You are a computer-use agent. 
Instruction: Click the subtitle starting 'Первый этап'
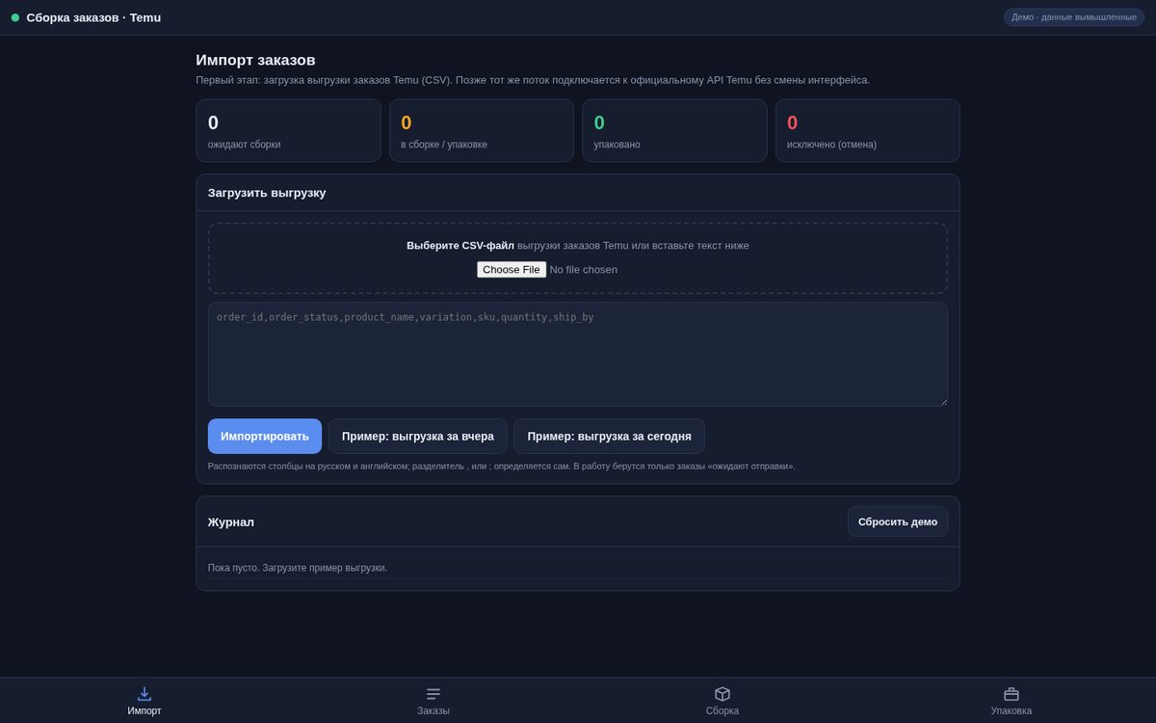click(x=533, y=80)
